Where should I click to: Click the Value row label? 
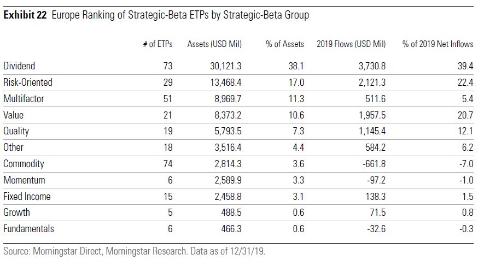point(14,115)
